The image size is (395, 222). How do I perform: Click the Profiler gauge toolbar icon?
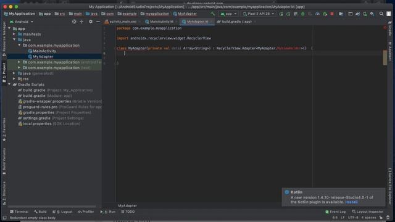point(317,14)
